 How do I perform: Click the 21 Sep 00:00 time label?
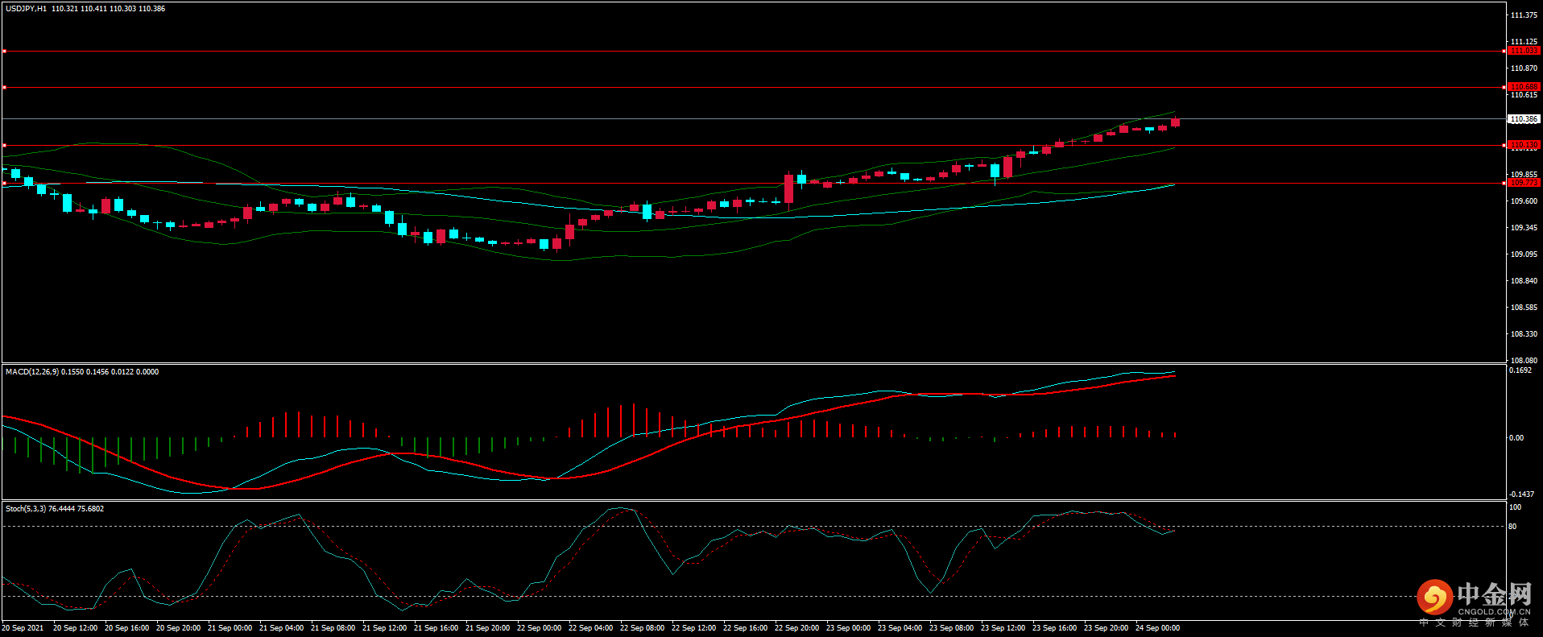click(x=230, y=628)
